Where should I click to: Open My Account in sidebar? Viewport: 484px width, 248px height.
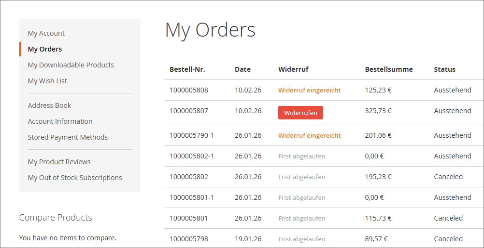(46, 33)
